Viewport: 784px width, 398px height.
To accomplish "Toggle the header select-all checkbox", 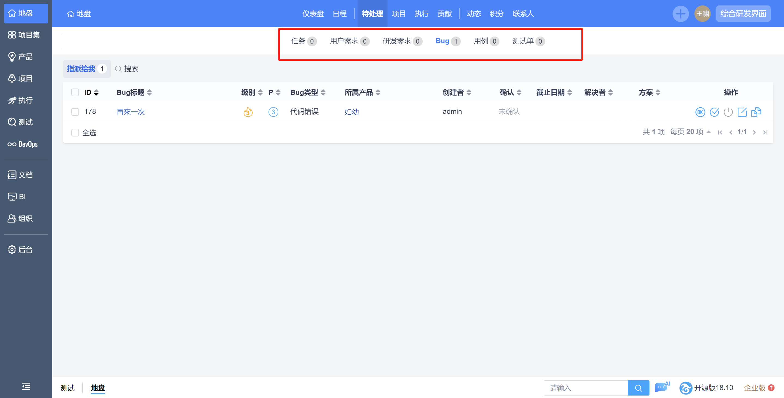I will [x=75, y=92].
